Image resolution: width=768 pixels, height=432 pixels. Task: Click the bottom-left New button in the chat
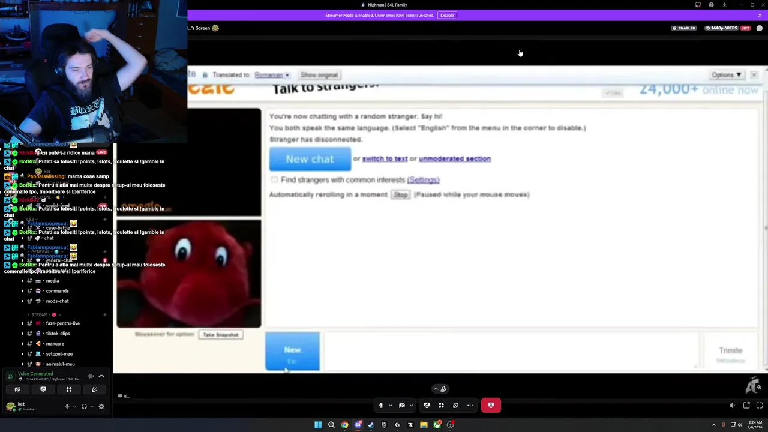click(x=292, y=352)
